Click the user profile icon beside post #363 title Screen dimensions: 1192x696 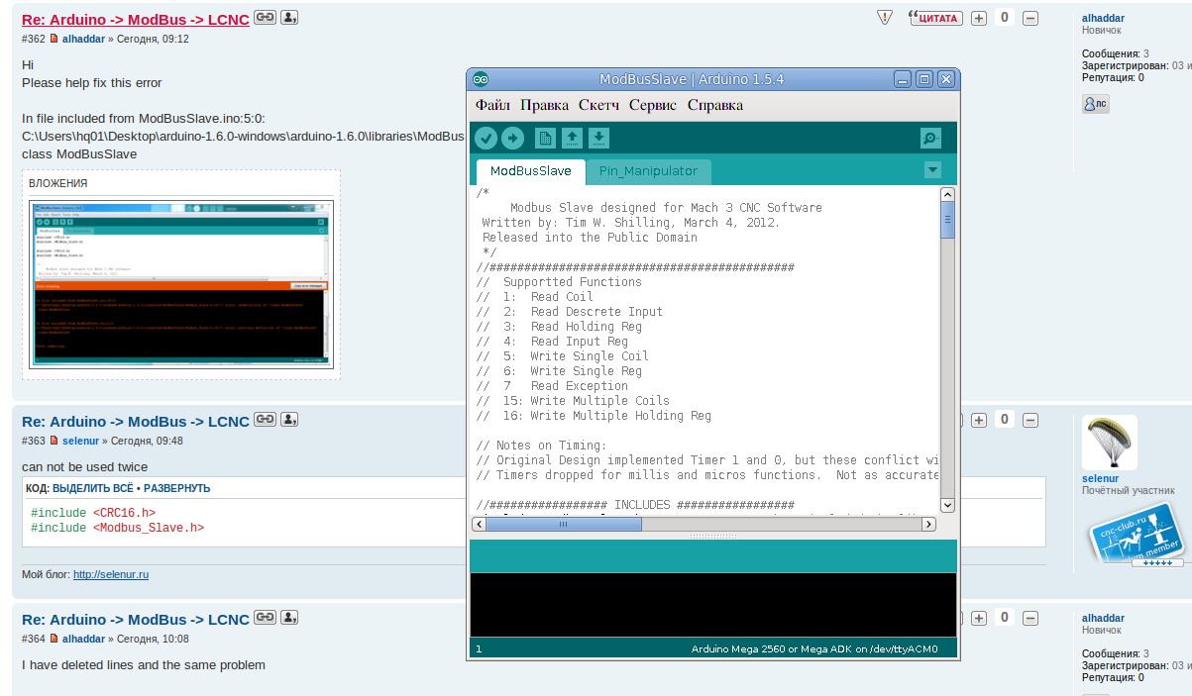coord(289,420)
